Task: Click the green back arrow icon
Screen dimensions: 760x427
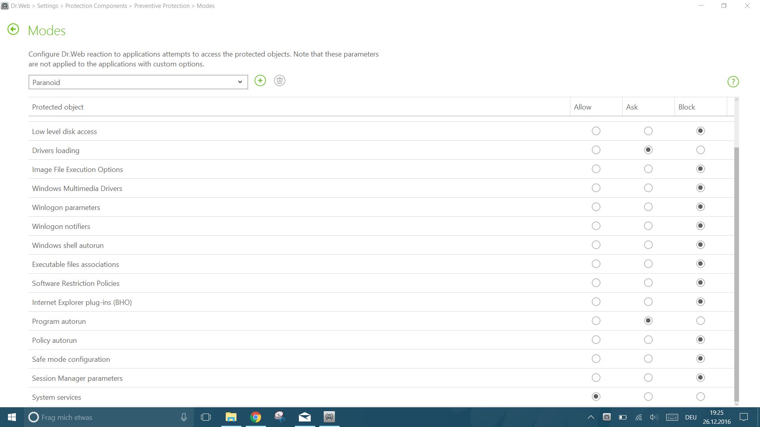Action: (13, 29)
